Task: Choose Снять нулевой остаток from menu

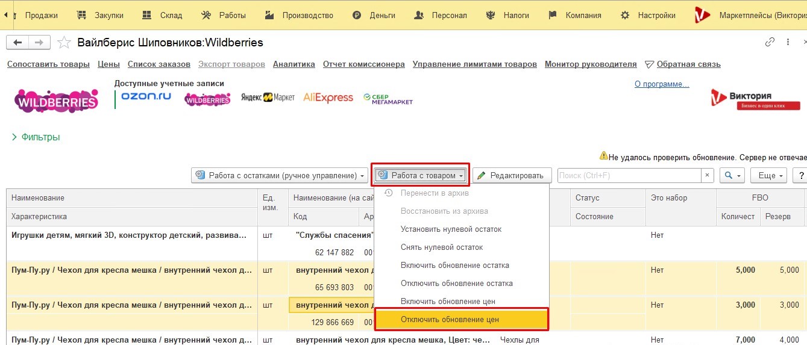Action: (462, 247)
